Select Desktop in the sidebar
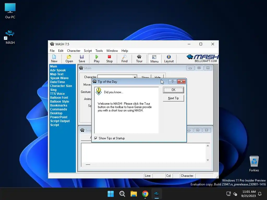 pyautogui.click(x=56, y=113)
